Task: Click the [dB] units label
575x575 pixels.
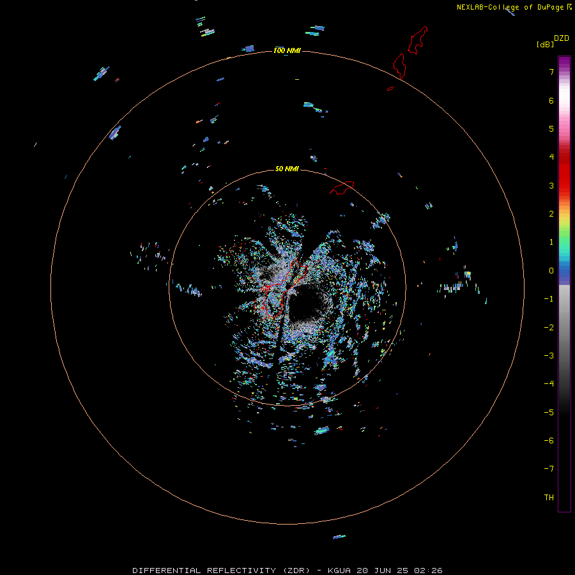Action: pyautogui.click(x=545, y=45)
